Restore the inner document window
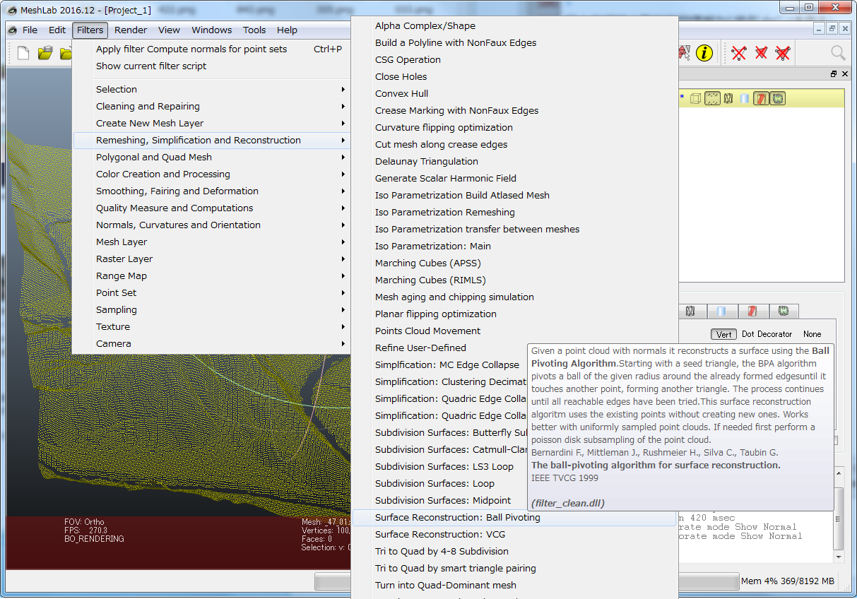 [x=832, y=29]
